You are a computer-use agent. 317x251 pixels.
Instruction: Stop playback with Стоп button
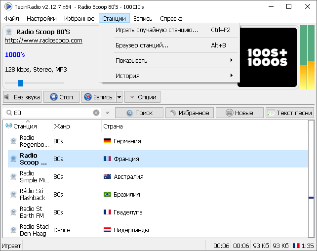pos(61,97)
